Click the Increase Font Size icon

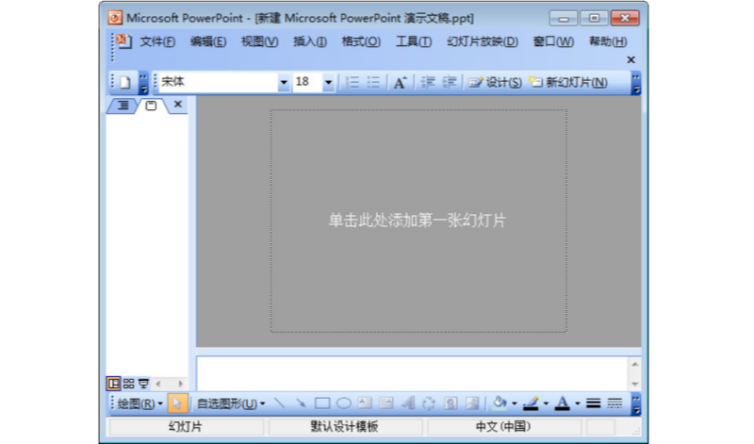tap(400, 83)
